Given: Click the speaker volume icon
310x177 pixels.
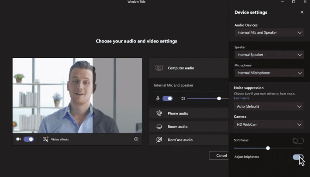Looking at the screenshot, I should 183,98.
